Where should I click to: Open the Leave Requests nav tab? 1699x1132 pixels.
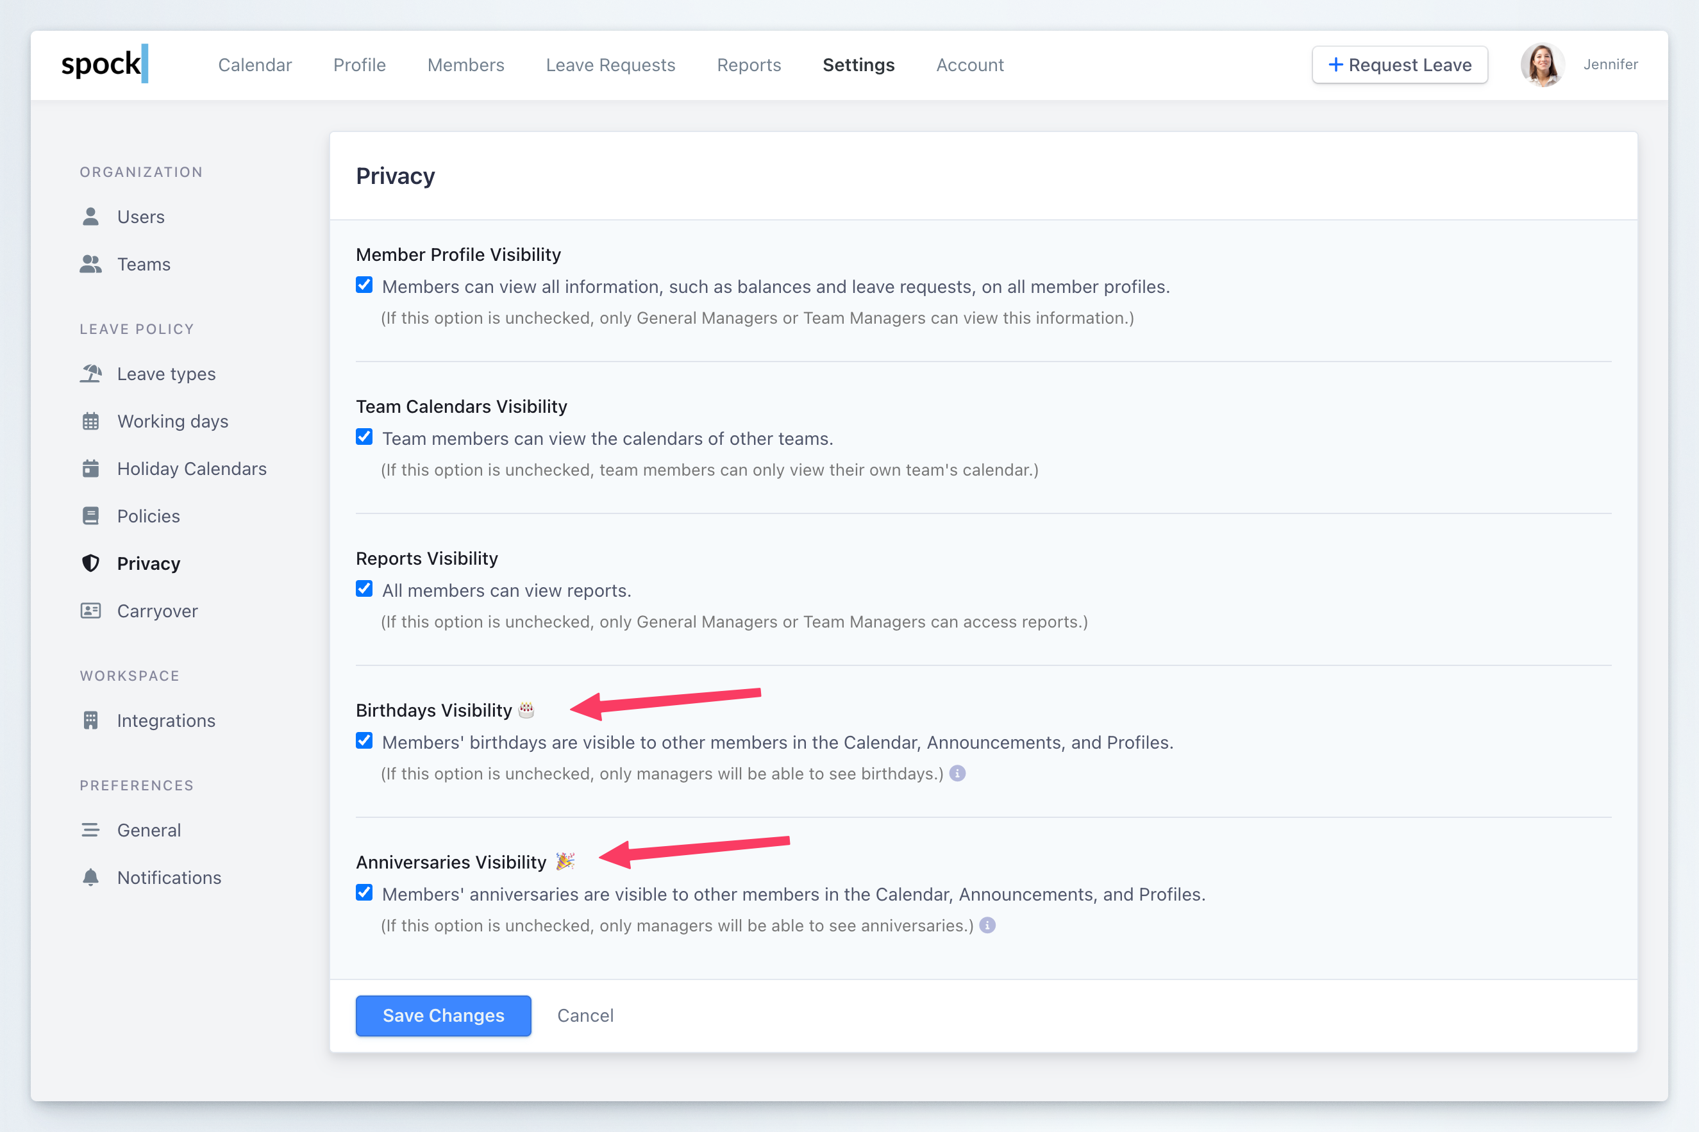pos(610,65)
